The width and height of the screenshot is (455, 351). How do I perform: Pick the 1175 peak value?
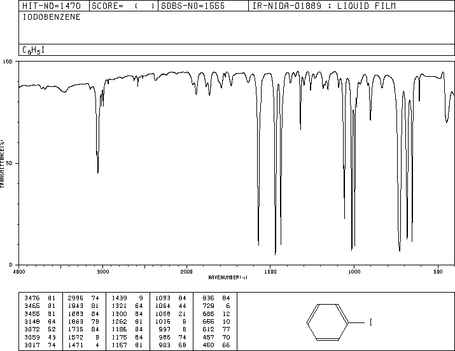pyautogui.click(x=119, y=337)
